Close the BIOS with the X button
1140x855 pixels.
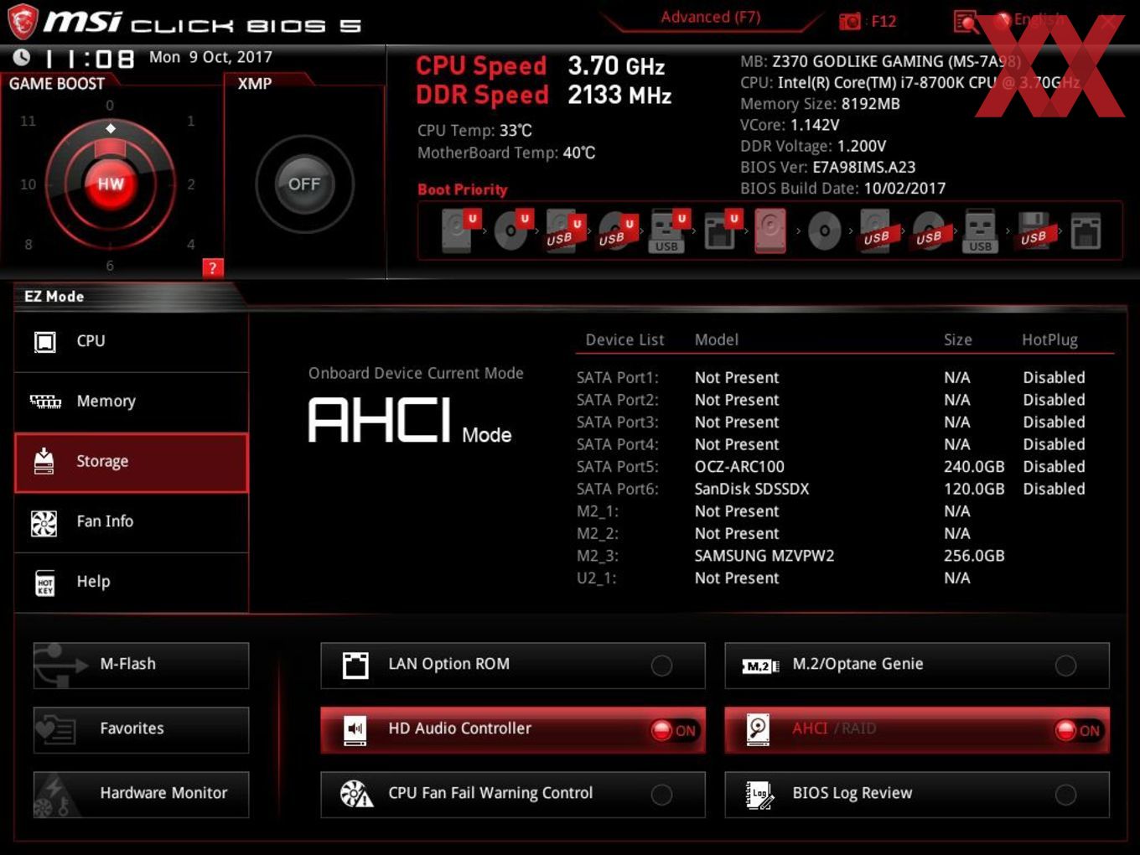click(x=1108, y=21)
